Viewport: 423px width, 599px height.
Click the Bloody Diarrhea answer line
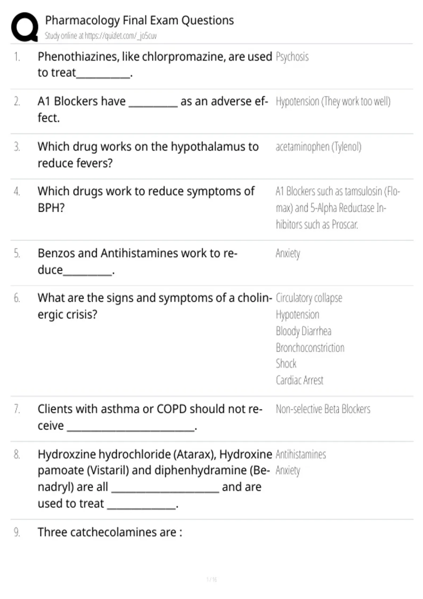pyautogui.click(x=304, y=331)
